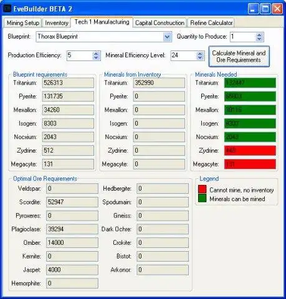286x299 pixels.
Task: Click Blueprint Megacyte value 131
Action: coord(68,164)
